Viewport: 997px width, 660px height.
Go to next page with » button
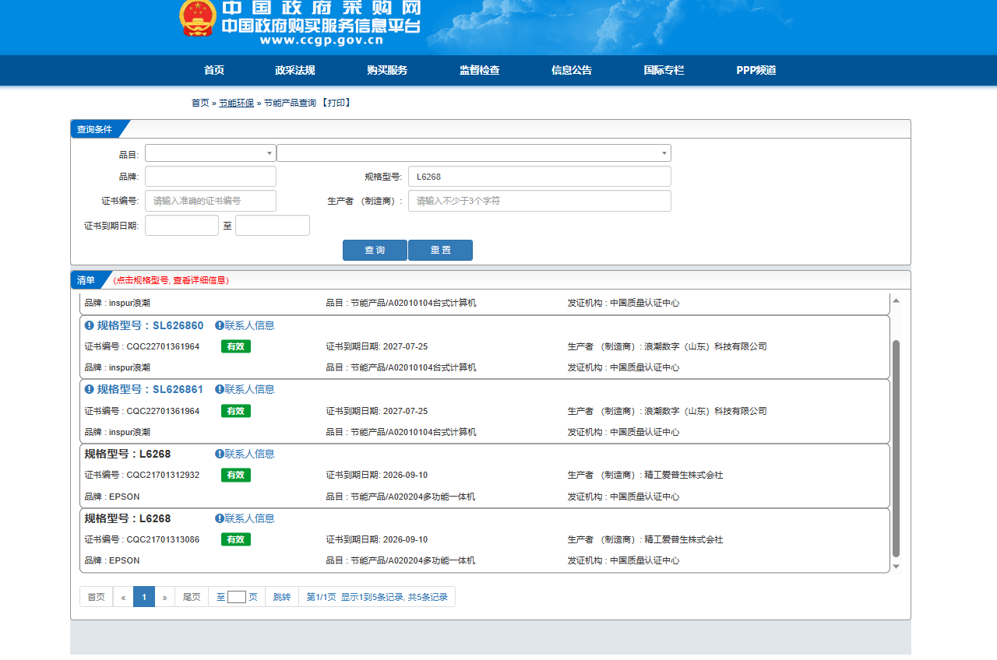pyautogui.click(x=164, y=597)
